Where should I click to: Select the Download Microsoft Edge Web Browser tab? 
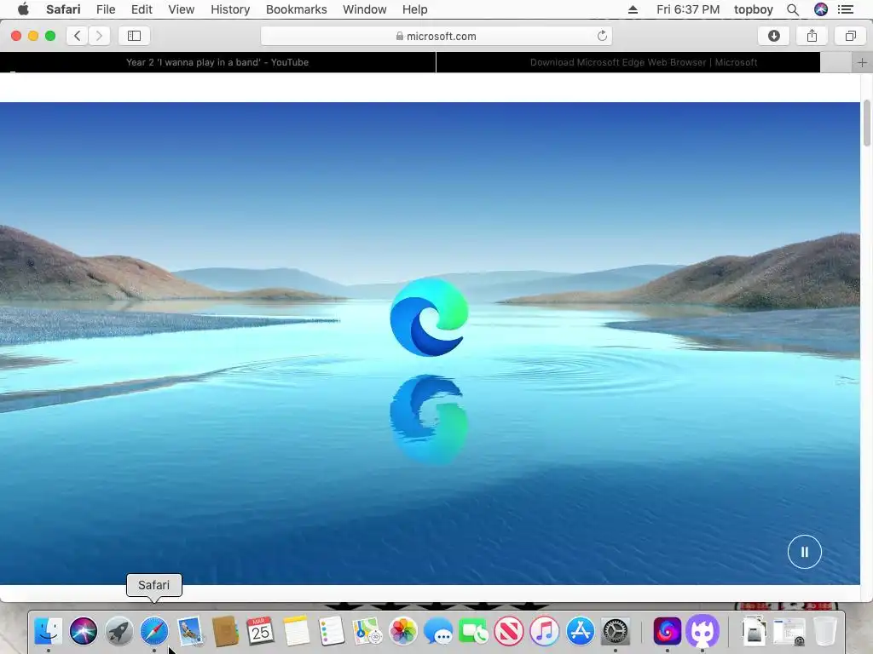628,62
